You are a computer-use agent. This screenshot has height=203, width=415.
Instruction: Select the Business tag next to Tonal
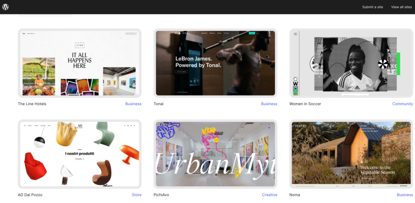tap(269, 104)
